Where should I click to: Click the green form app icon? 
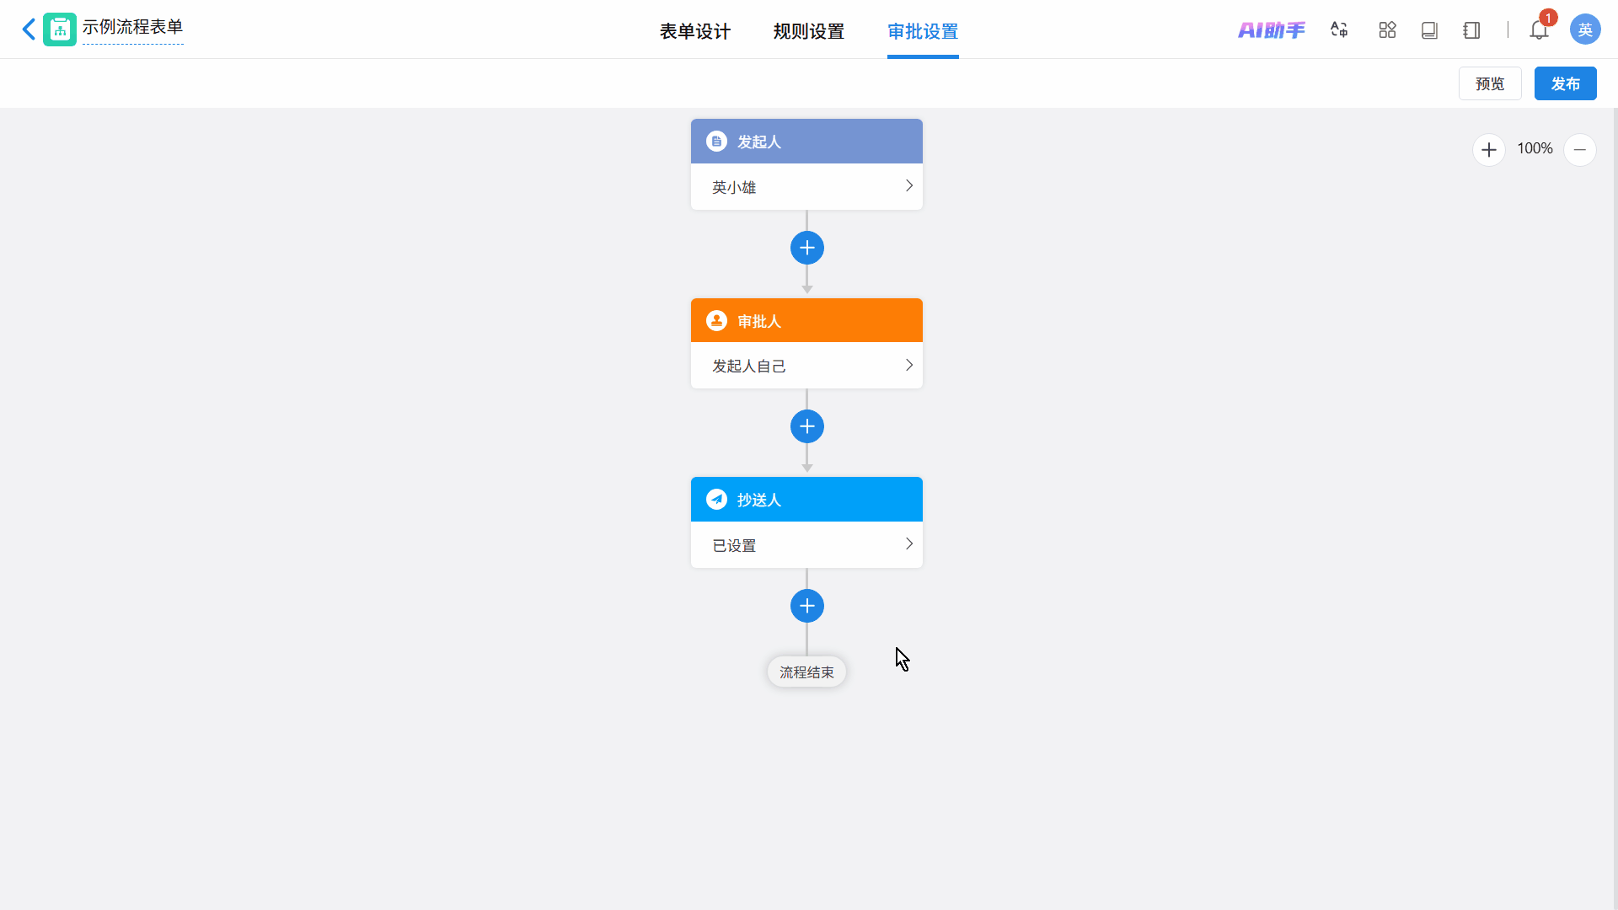click(60, 29)
